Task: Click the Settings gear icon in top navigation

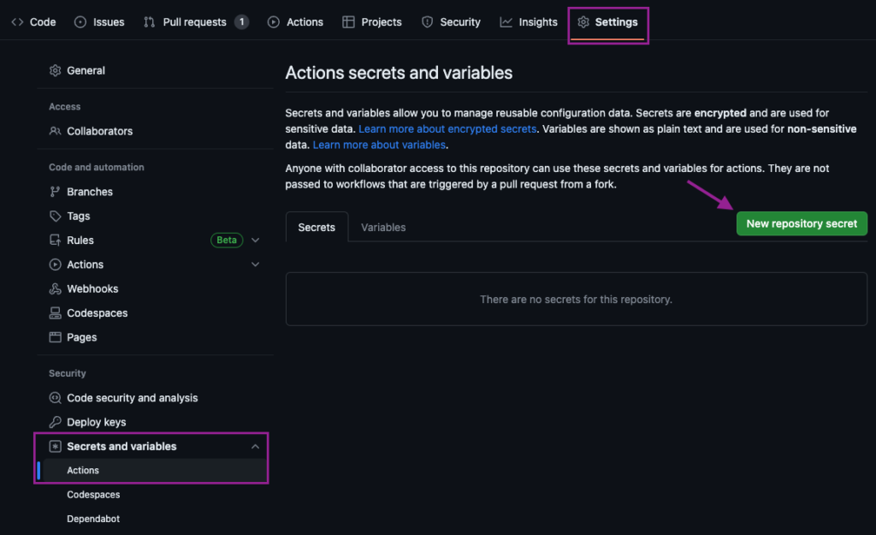Action: [583, 21]
